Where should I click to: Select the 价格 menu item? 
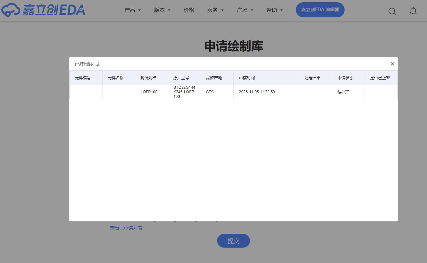[x=189, y=10]
